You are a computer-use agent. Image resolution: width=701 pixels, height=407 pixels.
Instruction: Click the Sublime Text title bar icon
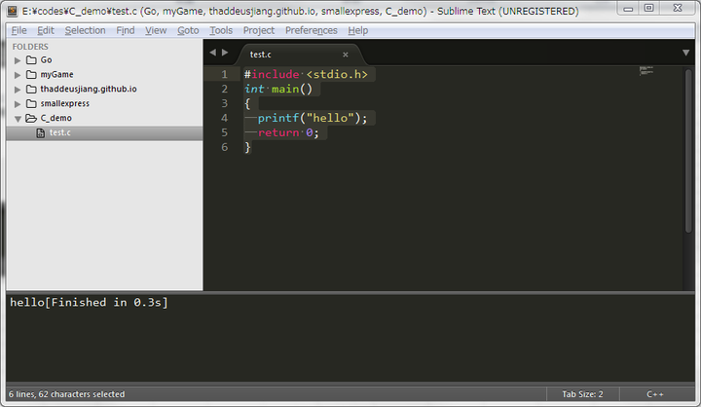13,11
